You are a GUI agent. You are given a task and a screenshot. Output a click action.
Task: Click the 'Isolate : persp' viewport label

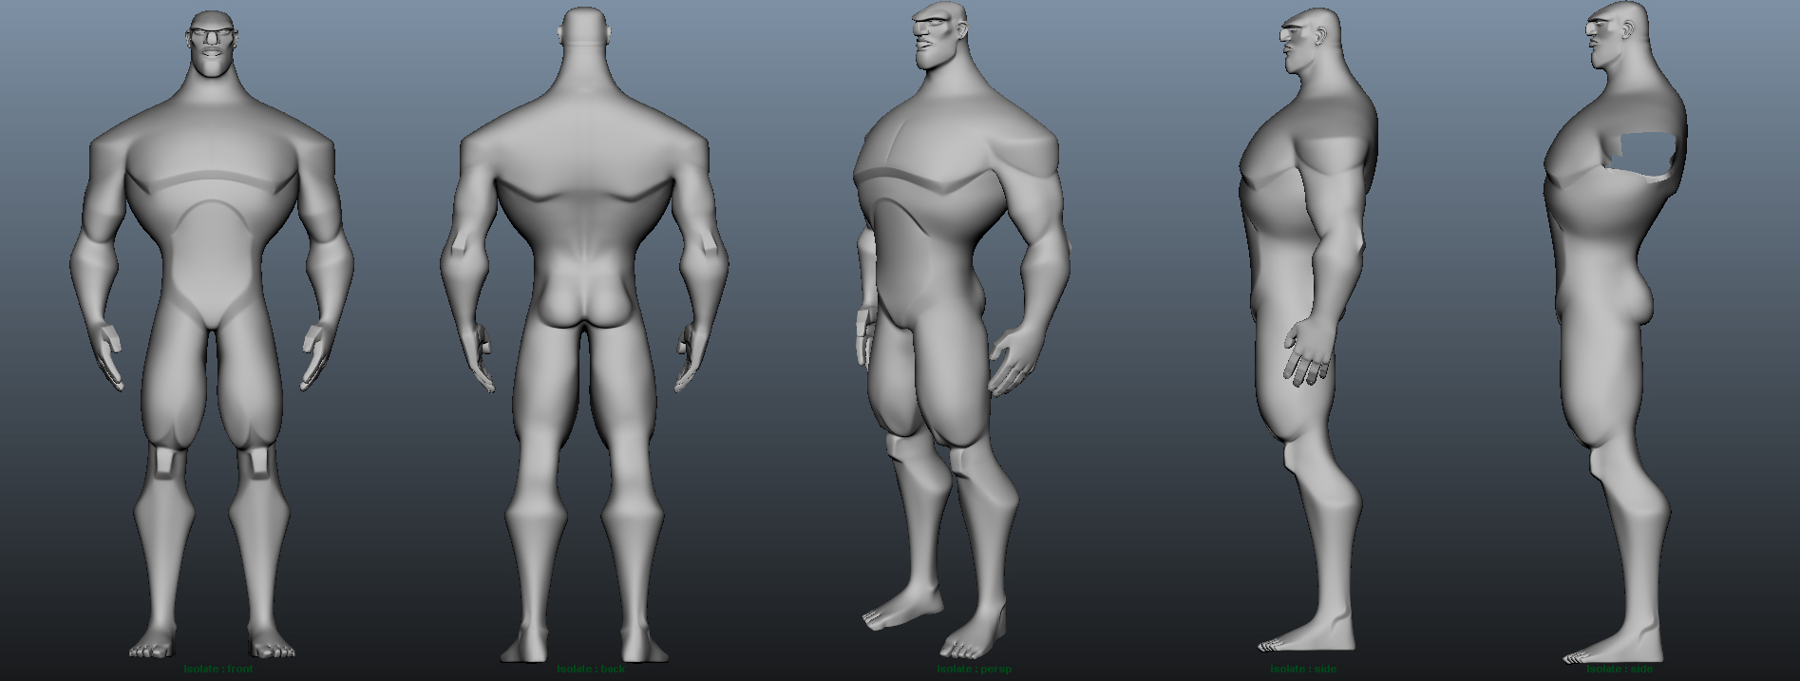tap(974, 669)
